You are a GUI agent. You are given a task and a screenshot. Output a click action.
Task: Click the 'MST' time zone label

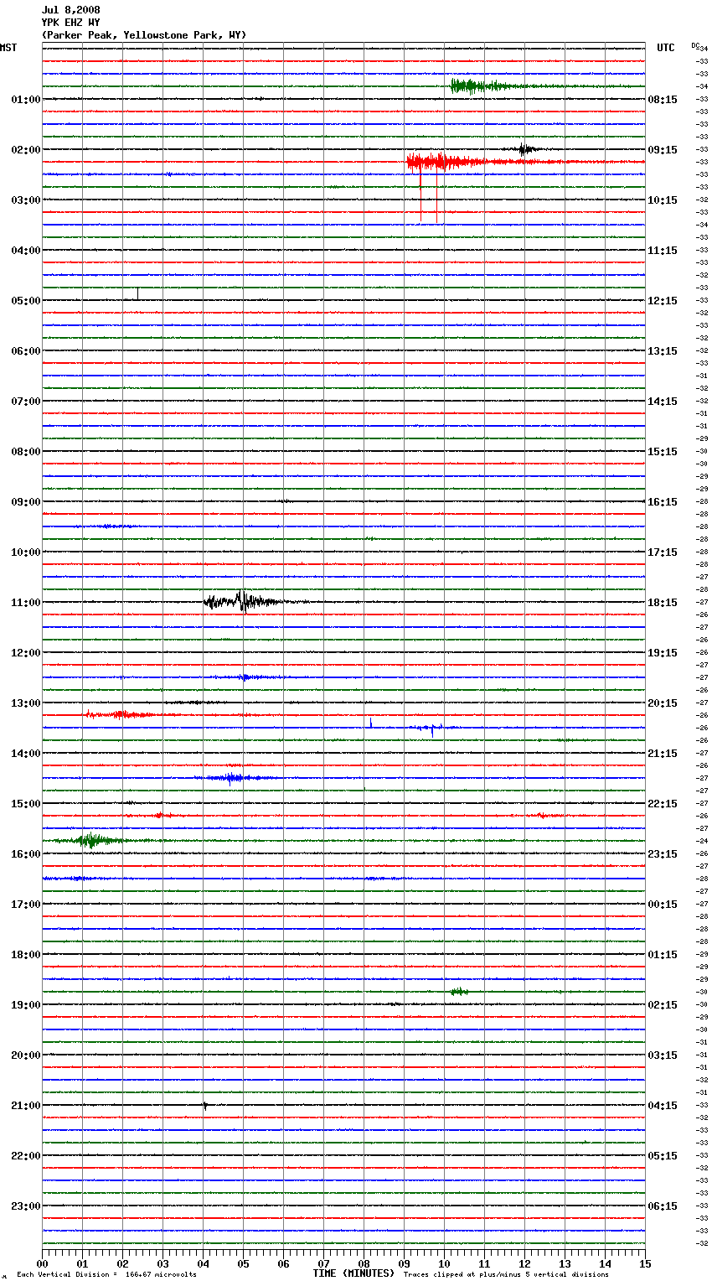8,48
